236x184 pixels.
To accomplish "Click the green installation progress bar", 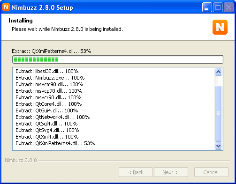I will click(118, 59).
